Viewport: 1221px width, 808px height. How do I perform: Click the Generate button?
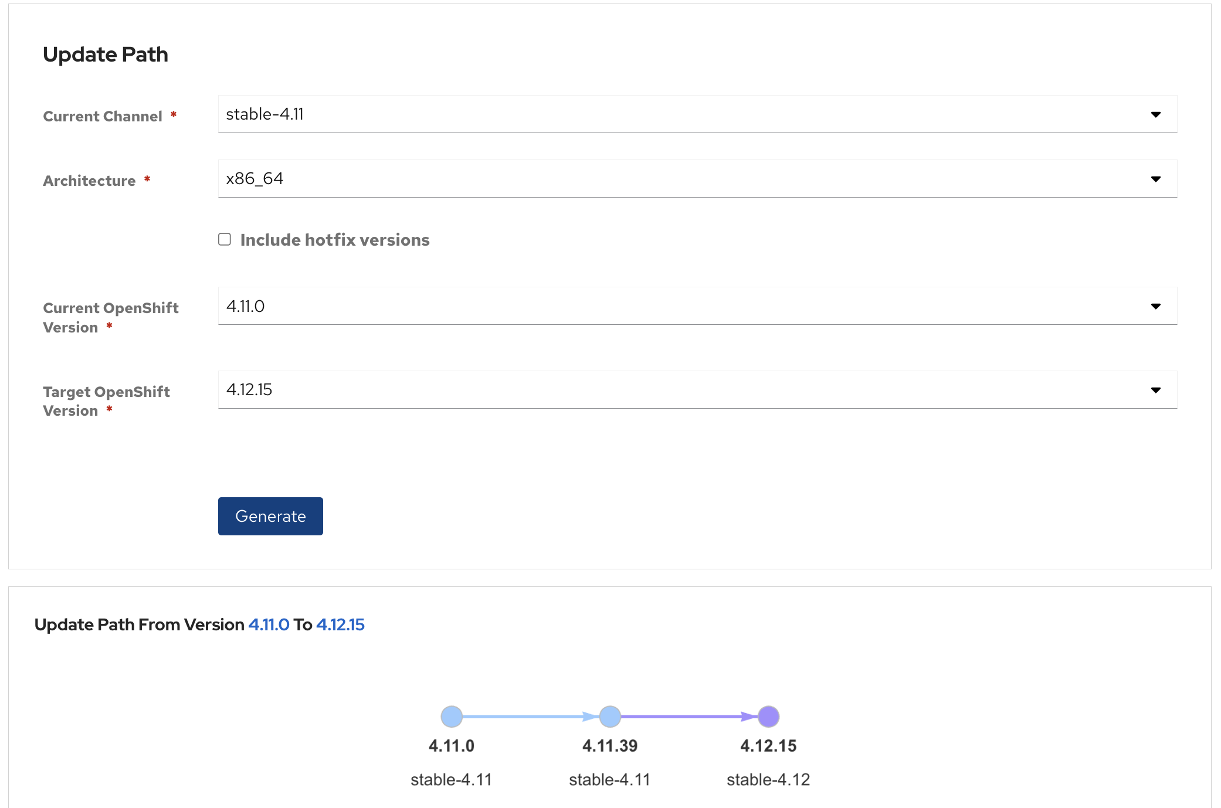point(270,516)
